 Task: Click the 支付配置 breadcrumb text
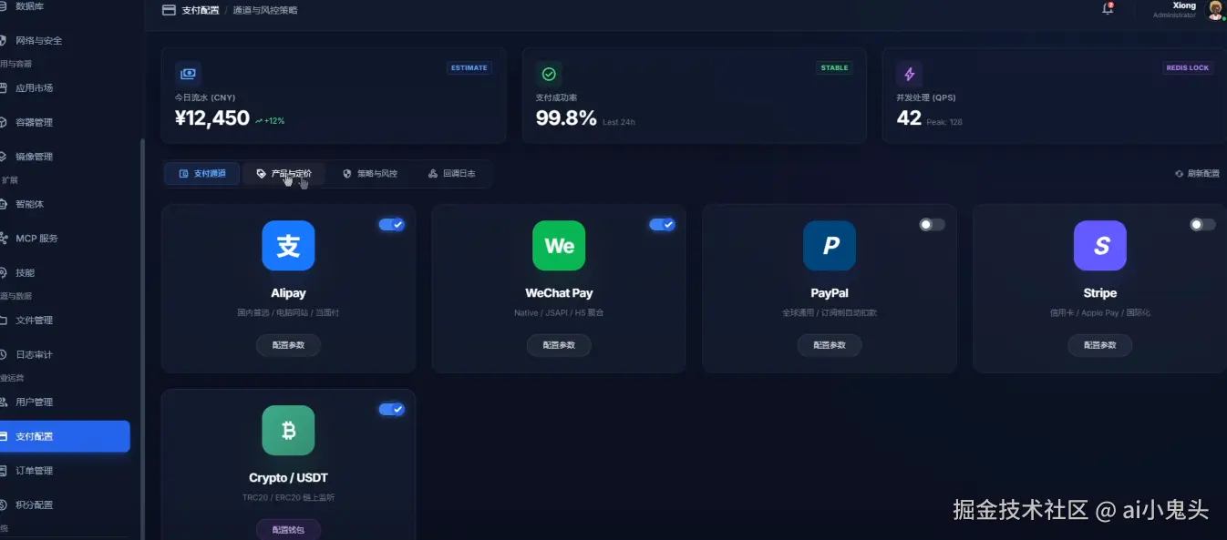pyautogui.click(x=201, y=10)
